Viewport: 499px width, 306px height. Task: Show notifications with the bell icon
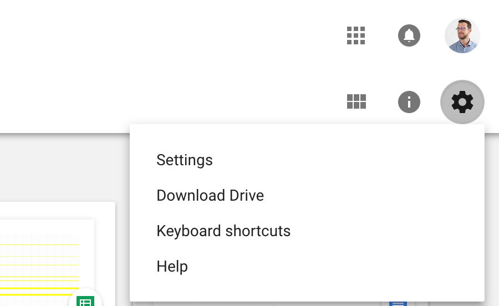coord(409,35)
